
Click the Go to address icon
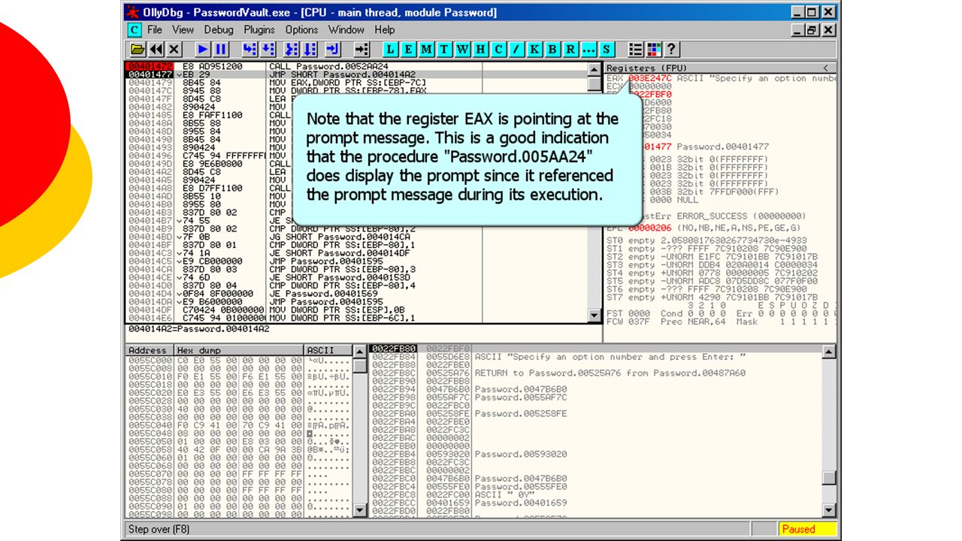point(362,50)
